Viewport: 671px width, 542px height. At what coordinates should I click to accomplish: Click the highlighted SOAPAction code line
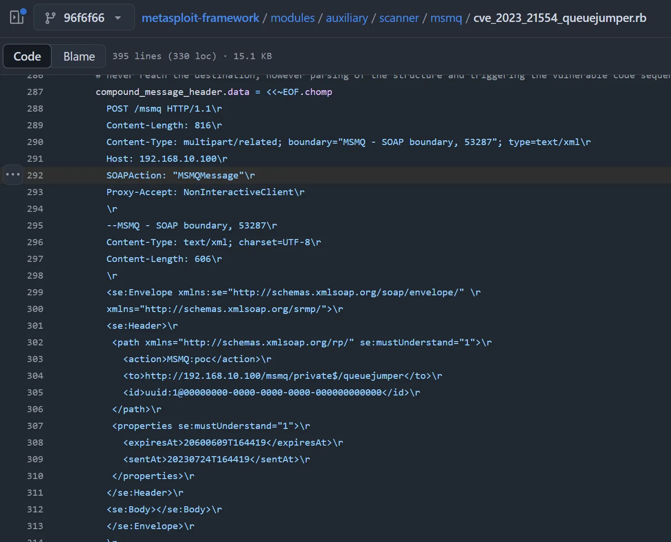tap(180, 176)
